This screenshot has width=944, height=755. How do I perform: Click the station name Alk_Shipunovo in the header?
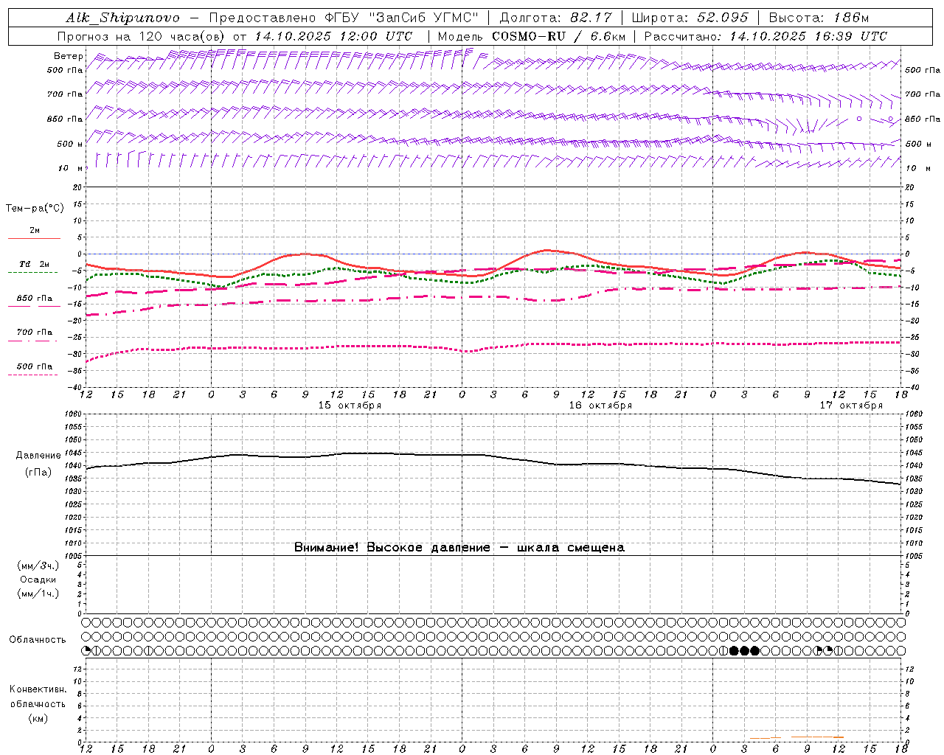pyautogui.click(x=122, y=18)
